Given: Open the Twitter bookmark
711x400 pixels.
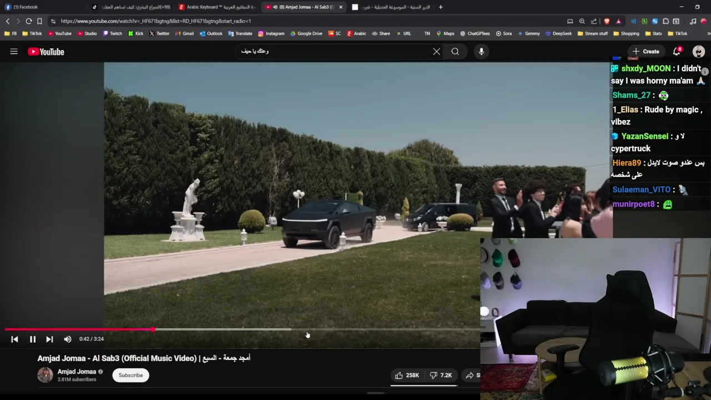Looking at the screenshot, I should (159, 33).
